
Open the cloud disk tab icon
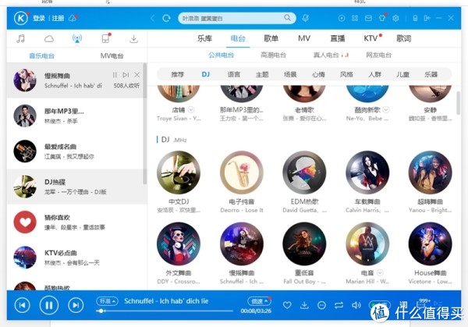49,38
